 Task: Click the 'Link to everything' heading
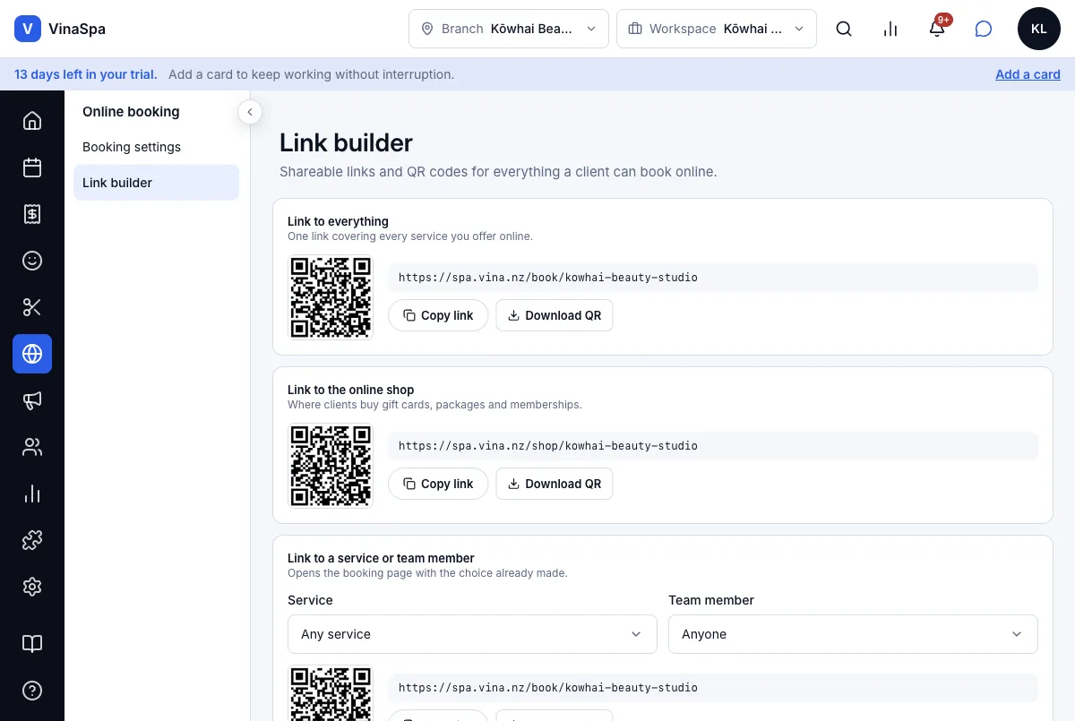338,221
